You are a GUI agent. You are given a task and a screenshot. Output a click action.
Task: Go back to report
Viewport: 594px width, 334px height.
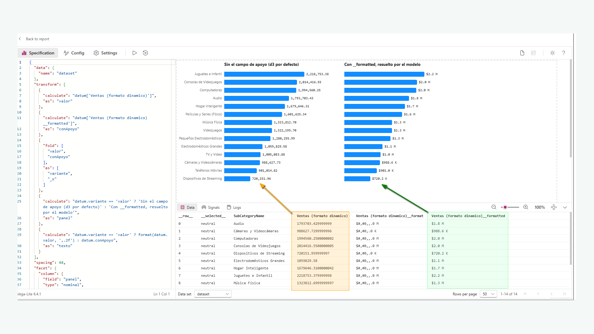pos(37,39)
